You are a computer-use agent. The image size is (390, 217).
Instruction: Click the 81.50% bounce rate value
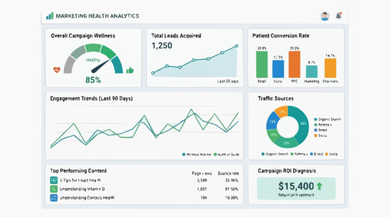[232, 189]
